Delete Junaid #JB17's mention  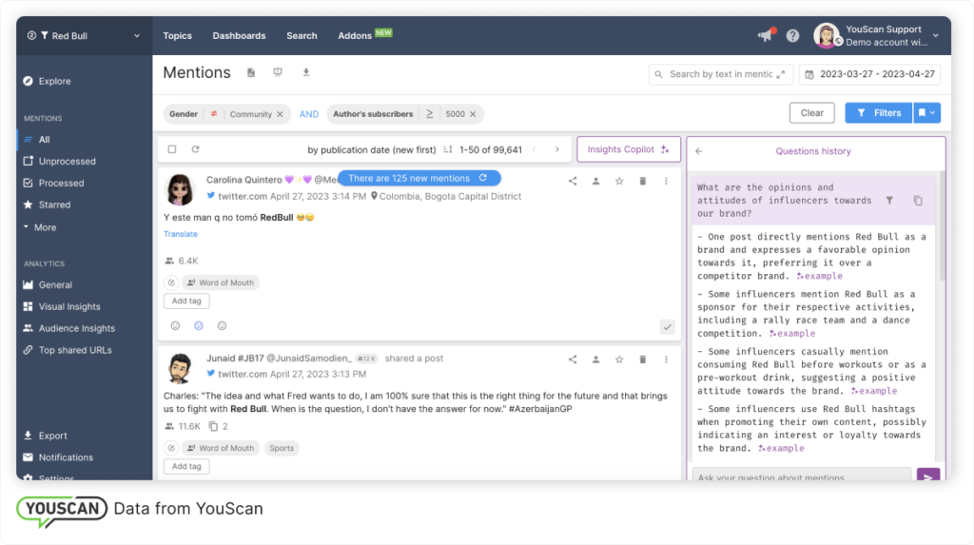point(643,360)
